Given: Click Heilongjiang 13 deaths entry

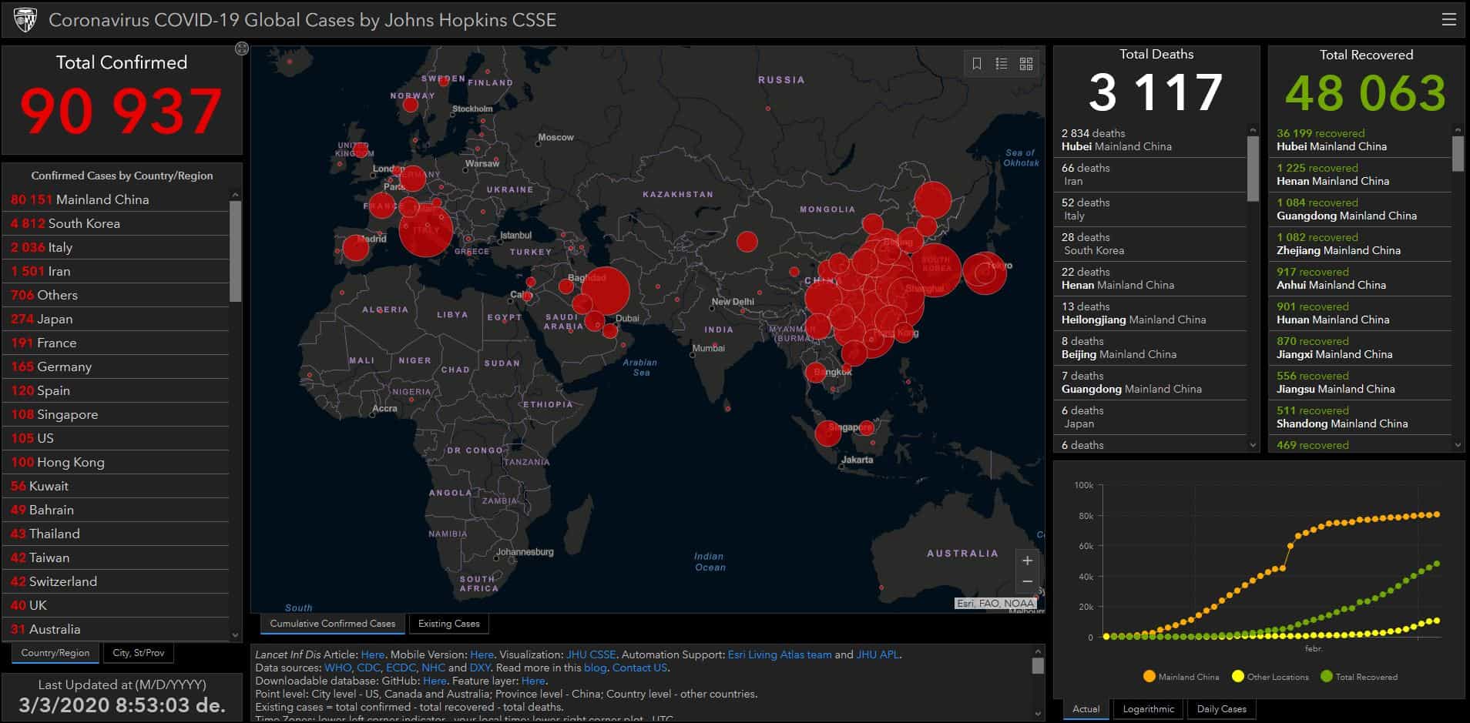Looking at the screenshot, I should coord(1150,313).
